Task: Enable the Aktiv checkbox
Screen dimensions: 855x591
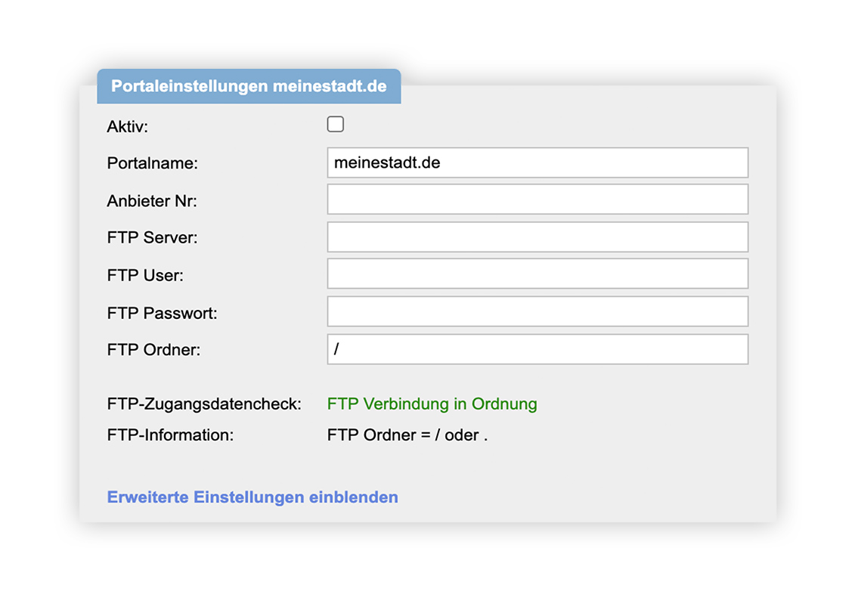Action: 336,124
